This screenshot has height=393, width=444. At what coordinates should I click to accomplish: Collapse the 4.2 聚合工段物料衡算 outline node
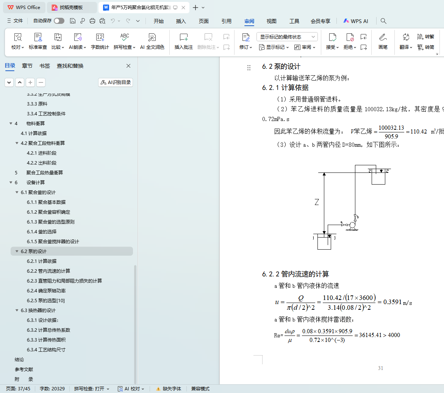pyautogui.click(x=17, y=143)
